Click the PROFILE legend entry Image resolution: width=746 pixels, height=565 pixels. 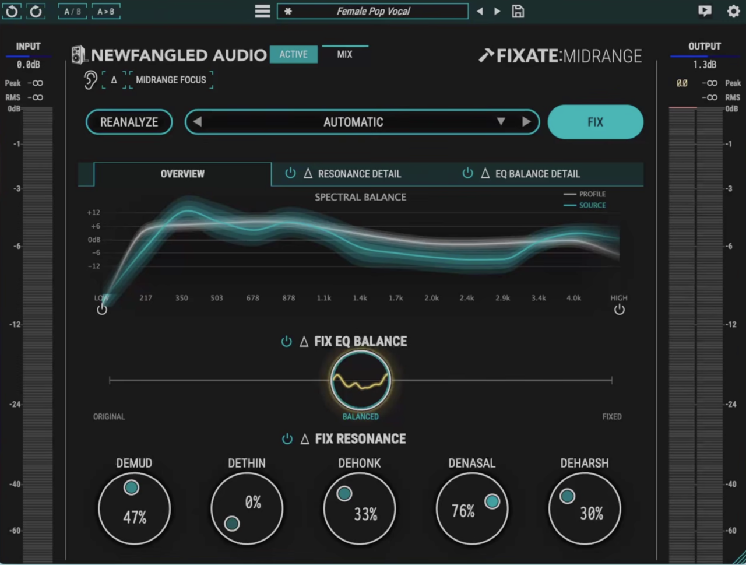(x=585, y=194)
